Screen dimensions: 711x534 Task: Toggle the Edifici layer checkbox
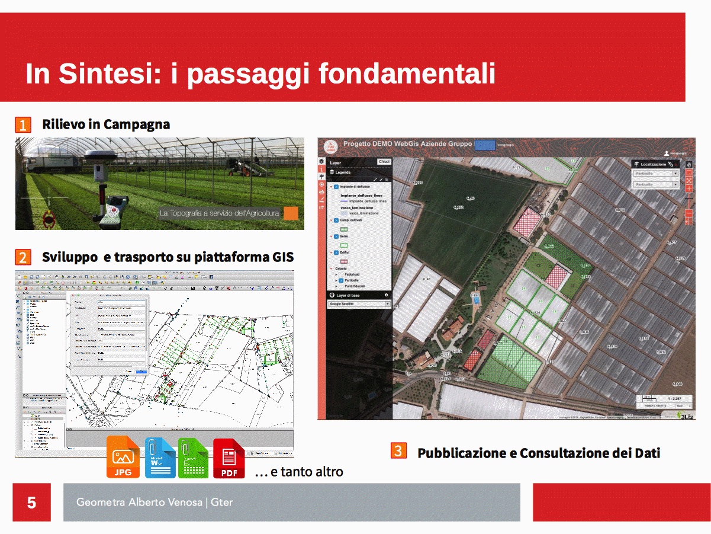click(x=336, y=252)
